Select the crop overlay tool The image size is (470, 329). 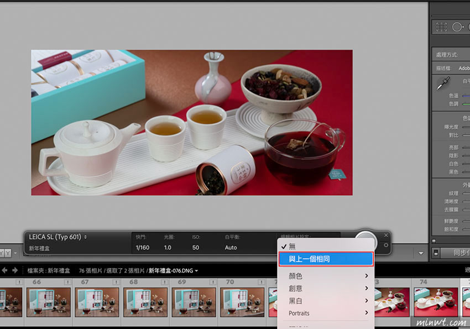point(441,27)
